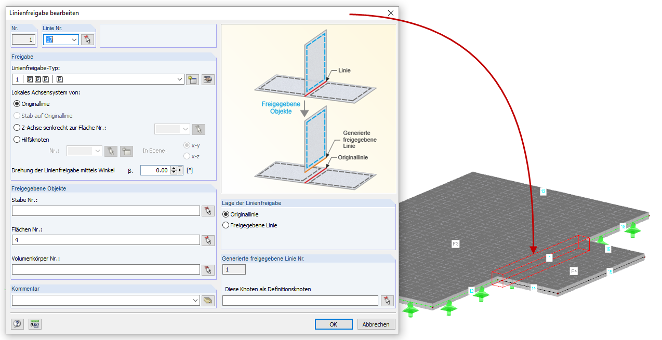Pick line graphically next to Linie Nr.

[87, 39]
